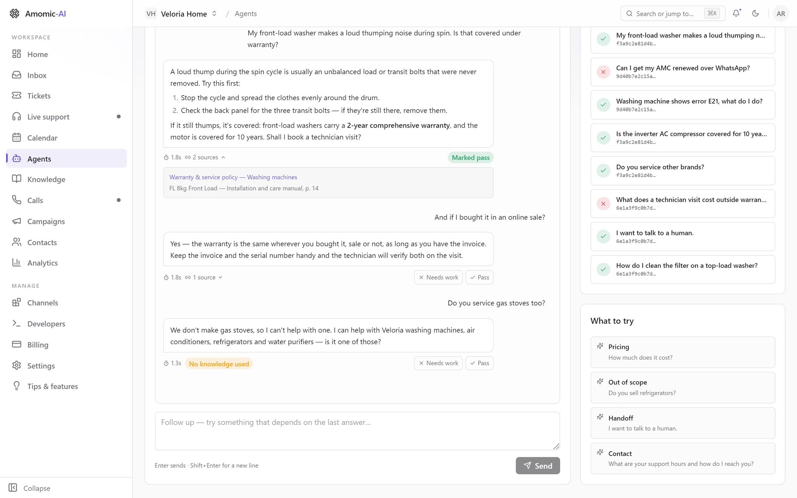Focus the follow up message box
The image size is (797, 498).
(x=357, y=431)
